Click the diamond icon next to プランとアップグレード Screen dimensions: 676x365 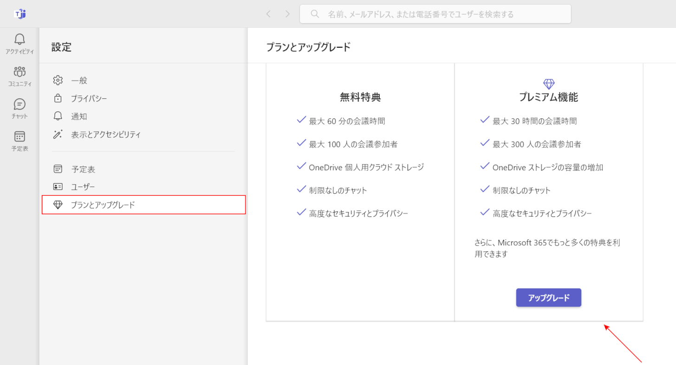[58, 205]
